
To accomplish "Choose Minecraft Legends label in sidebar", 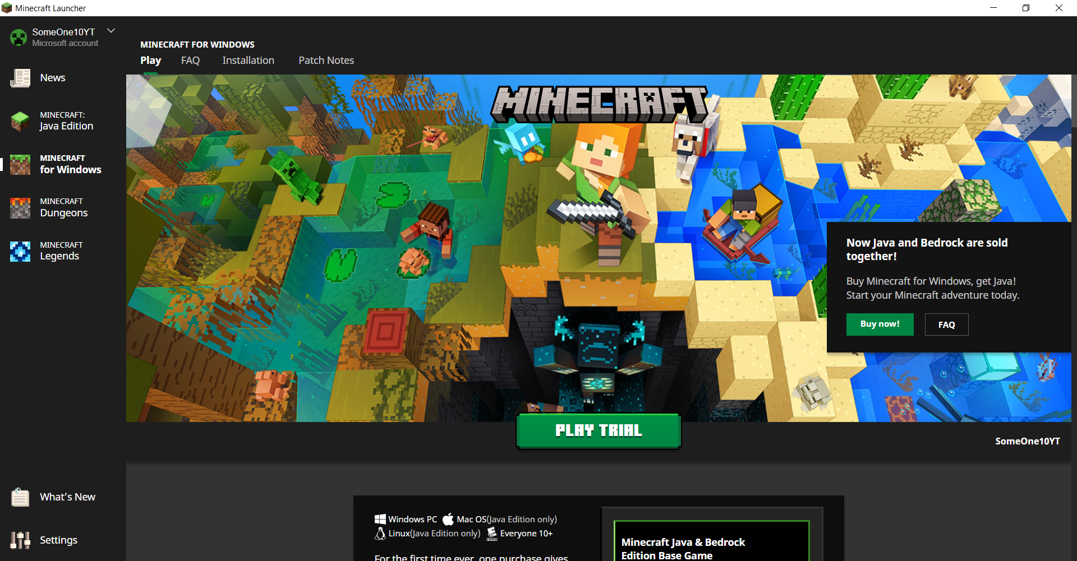I will [x=61, y=251].
